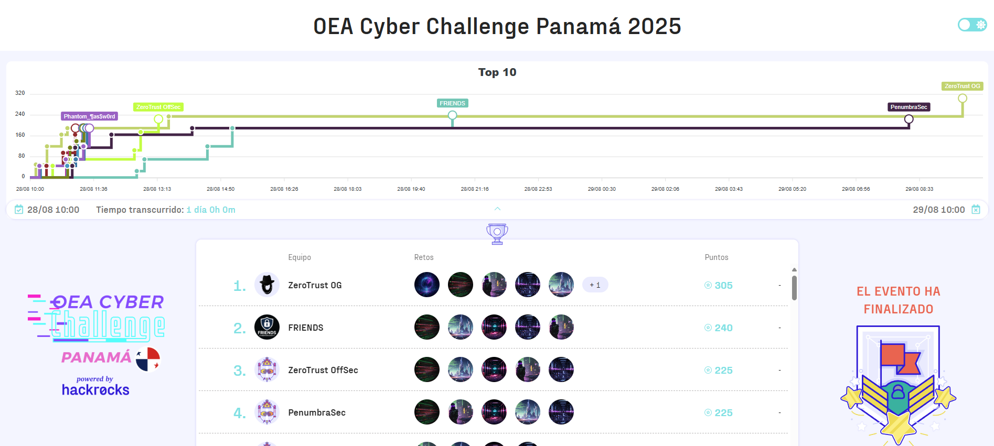The width and height of the screenshot is (994, 446).
Task: Click the Phantom_¶as$w0rd chart label
Action: pos(89,116)
